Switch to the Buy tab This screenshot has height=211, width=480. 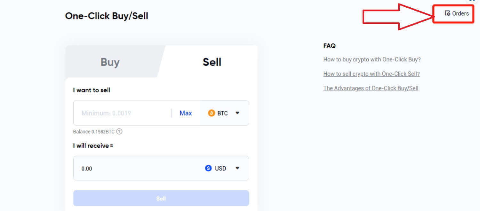(110, 62)
